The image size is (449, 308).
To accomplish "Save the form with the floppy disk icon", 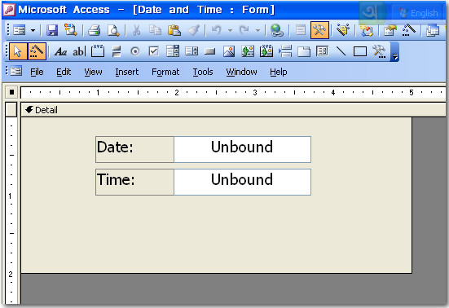I will (52, 30).
